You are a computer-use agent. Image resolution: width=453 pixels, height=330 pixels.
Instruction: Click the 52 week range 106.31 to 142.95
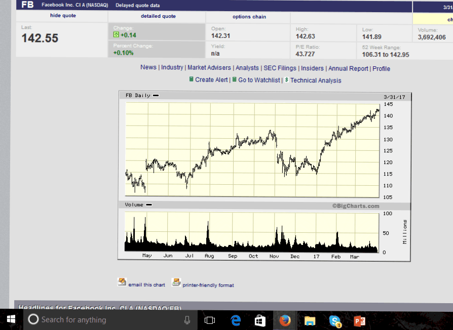click(x=386, y=55)
